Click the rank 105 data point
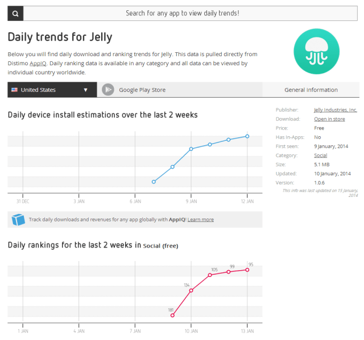This screenshot has height=340, width=364. (210, 275)
